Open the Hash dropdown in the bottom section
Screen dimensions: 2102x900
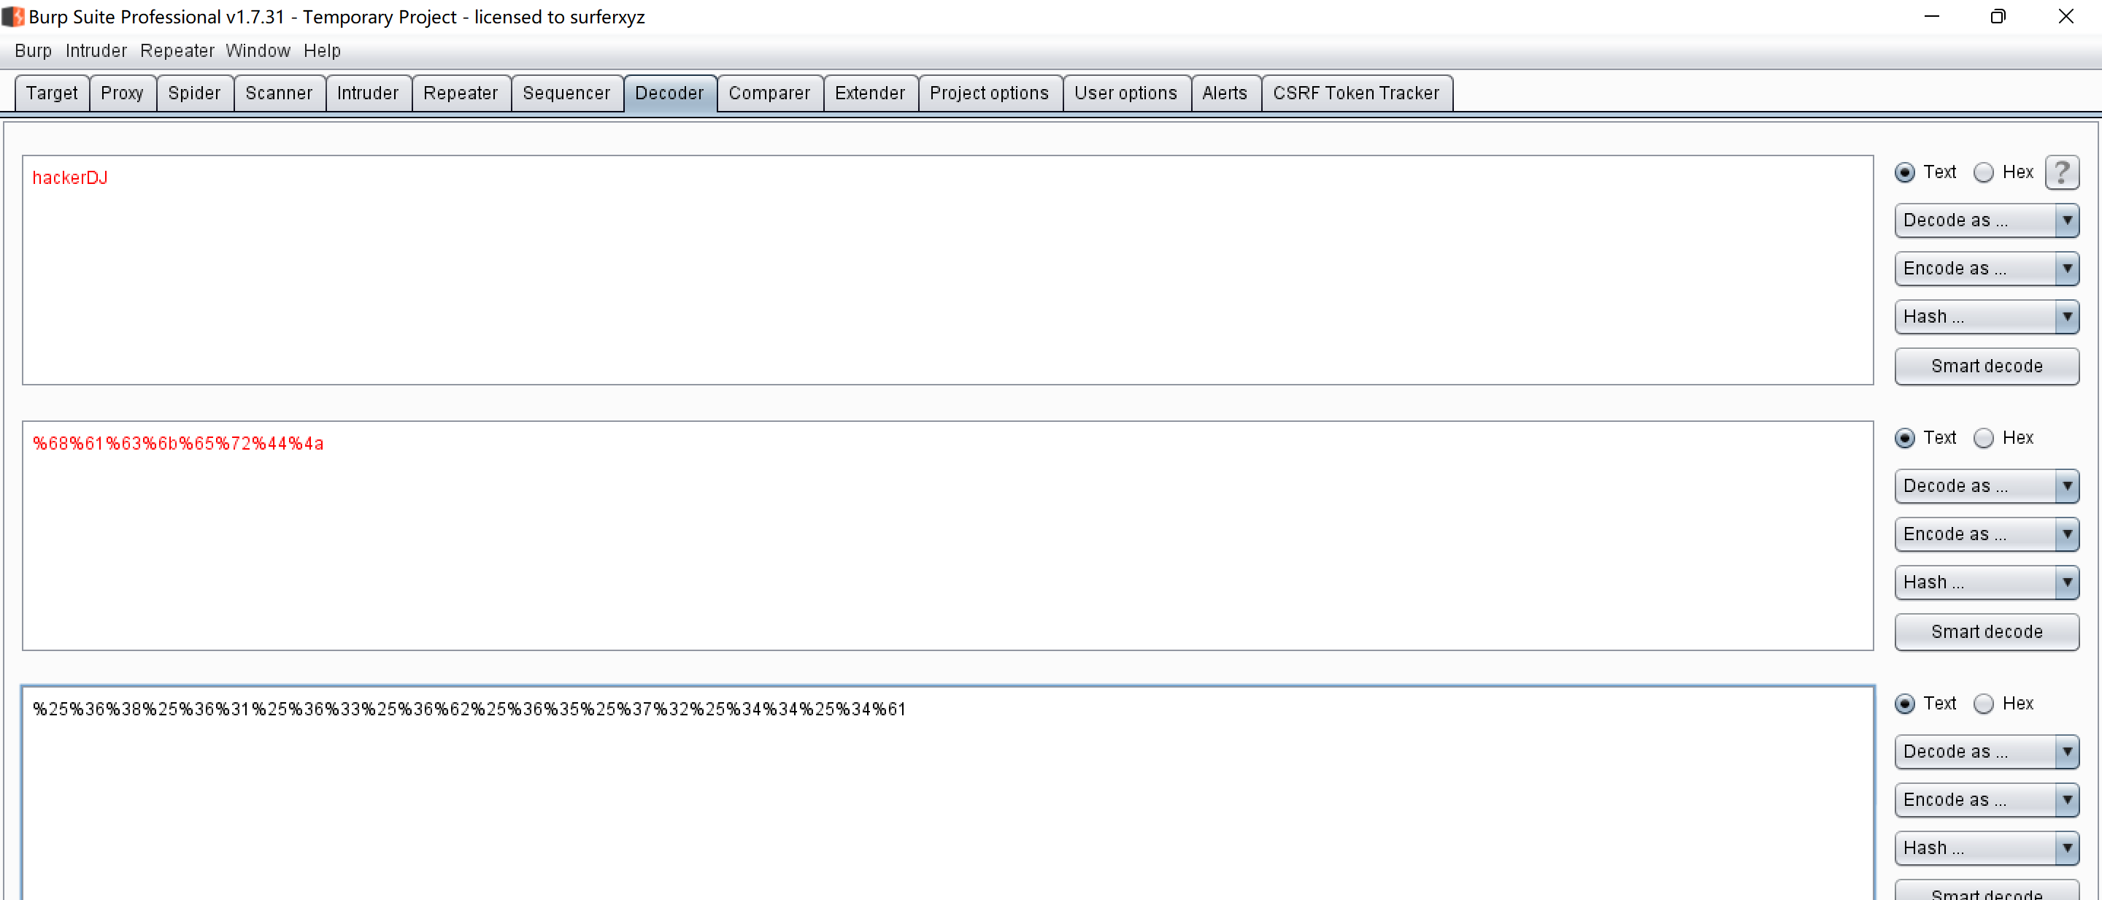point(1987,847)
